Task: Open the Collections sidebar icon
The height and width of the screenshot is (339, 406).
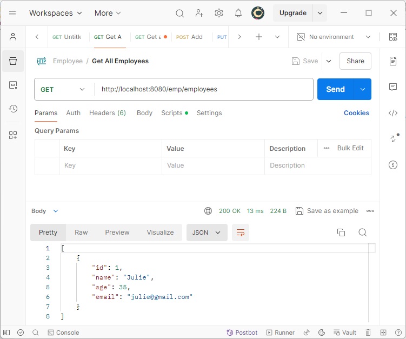Action: coord(13,61)
